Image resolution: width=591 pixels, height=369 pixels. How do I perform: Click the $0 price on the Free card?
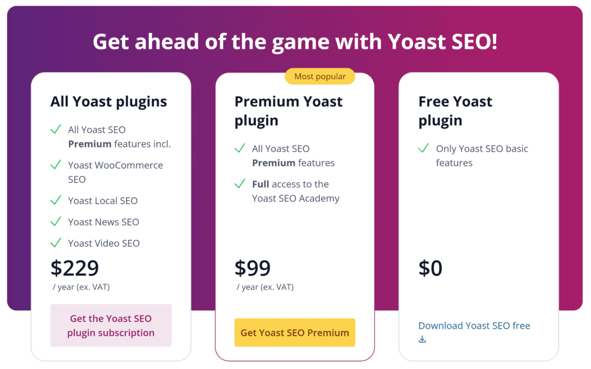(429, 268)
